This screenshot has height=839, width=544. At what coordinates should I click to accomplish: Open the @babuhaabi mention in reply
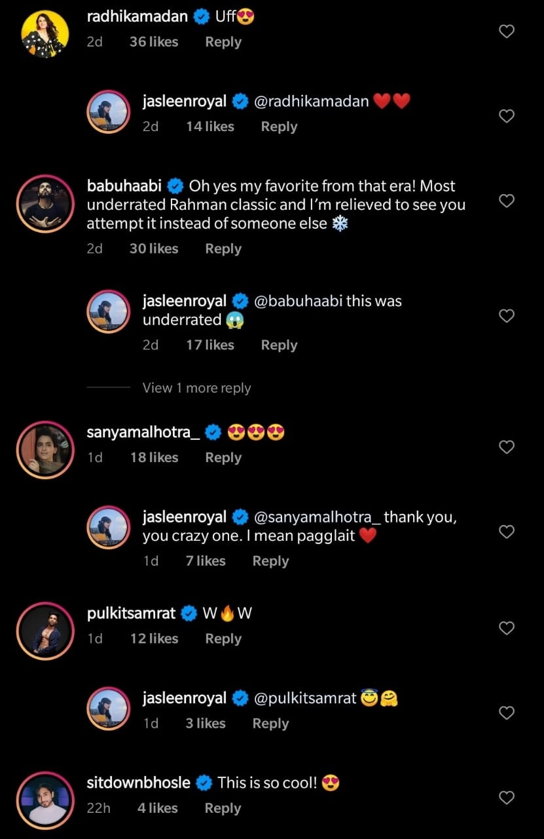click(298, 302)
